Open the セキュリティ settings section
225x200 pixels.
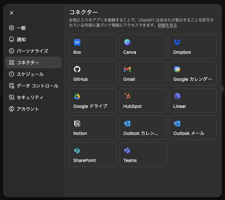[x=33, y=97]
